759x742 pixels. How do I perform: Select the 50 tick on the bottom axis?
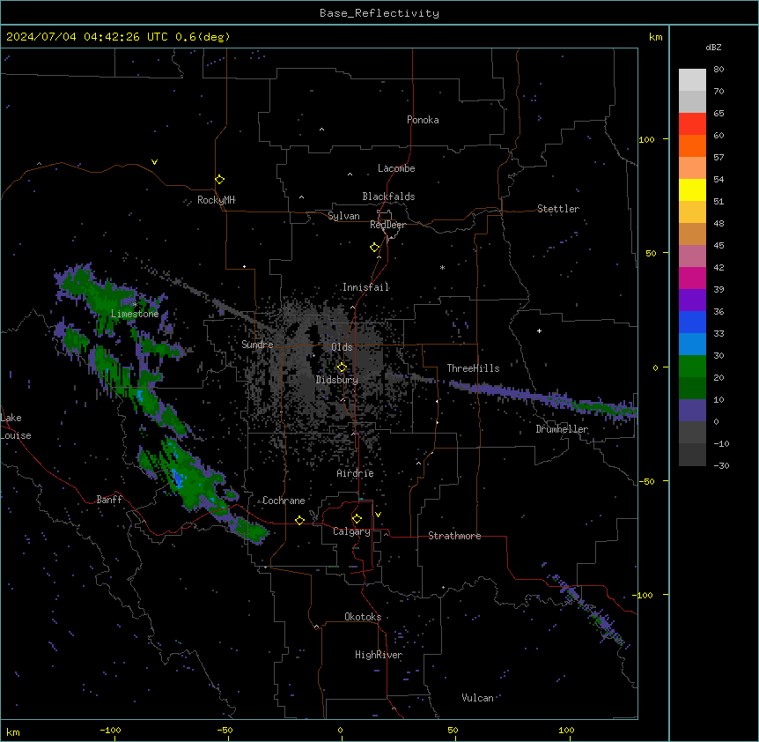(453, 730)
